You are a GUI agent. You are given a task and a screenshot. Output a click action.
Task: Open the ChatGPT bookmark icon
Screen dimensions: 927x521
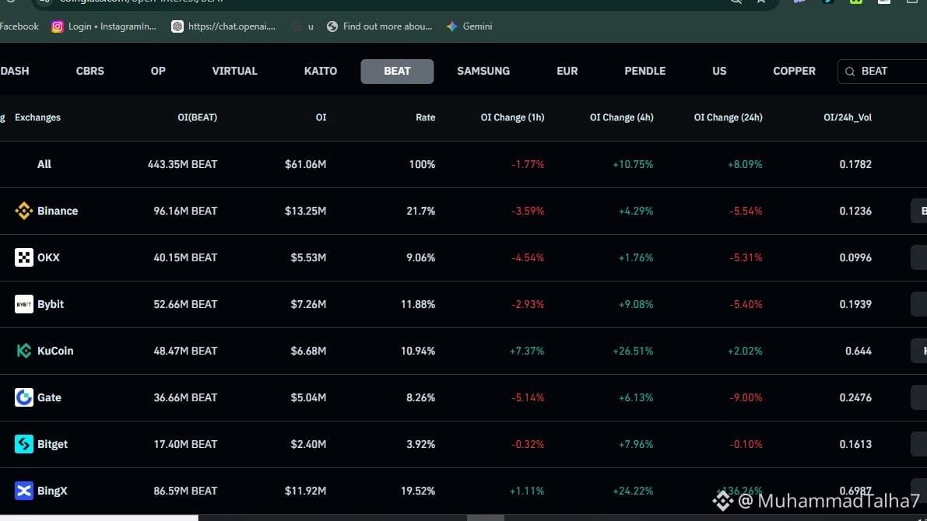coord(177,26)
